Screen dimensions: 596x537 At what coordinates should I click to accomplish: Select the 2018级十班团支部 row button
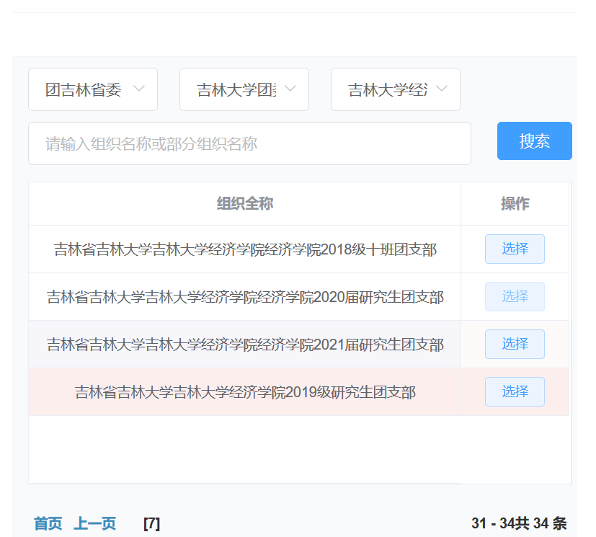(x=515, y=249)
